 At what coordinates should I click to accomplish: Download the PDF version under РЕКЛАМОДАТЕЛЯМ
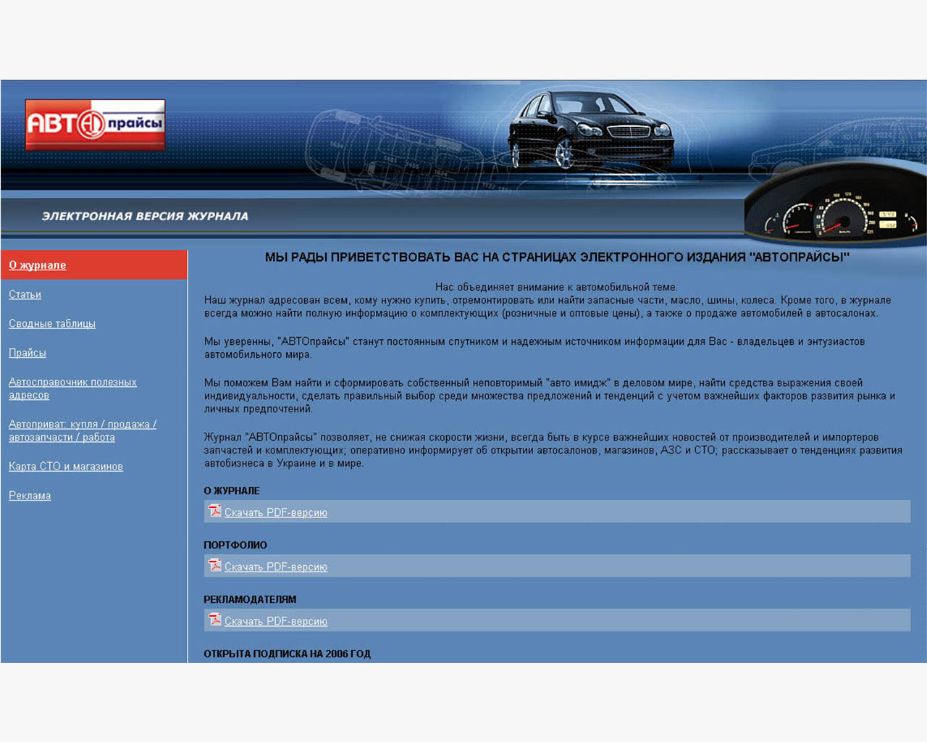(x=276, y=621)
